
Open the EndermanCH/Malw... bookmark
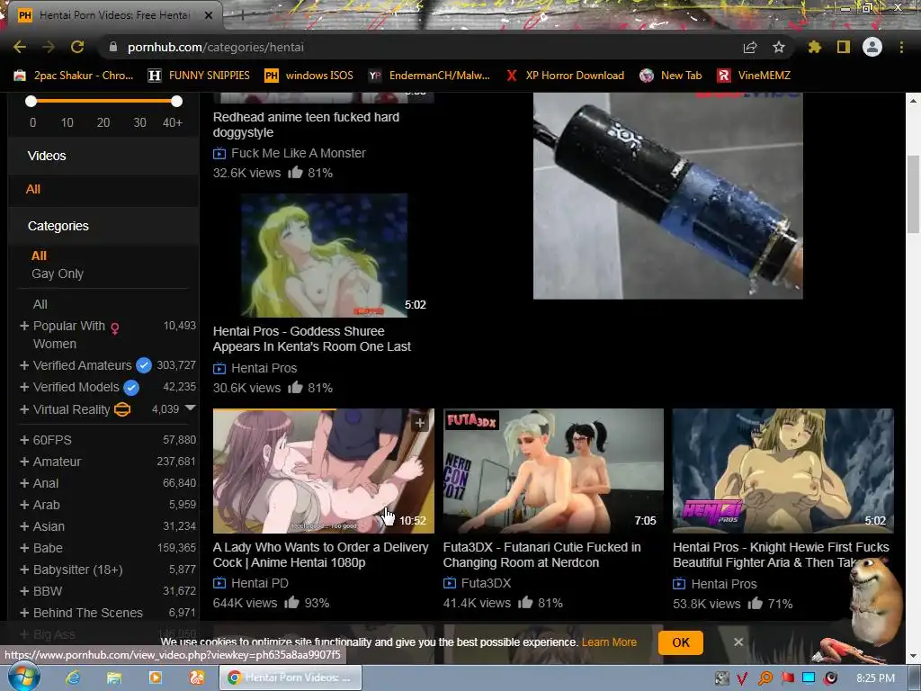(429, 76)
